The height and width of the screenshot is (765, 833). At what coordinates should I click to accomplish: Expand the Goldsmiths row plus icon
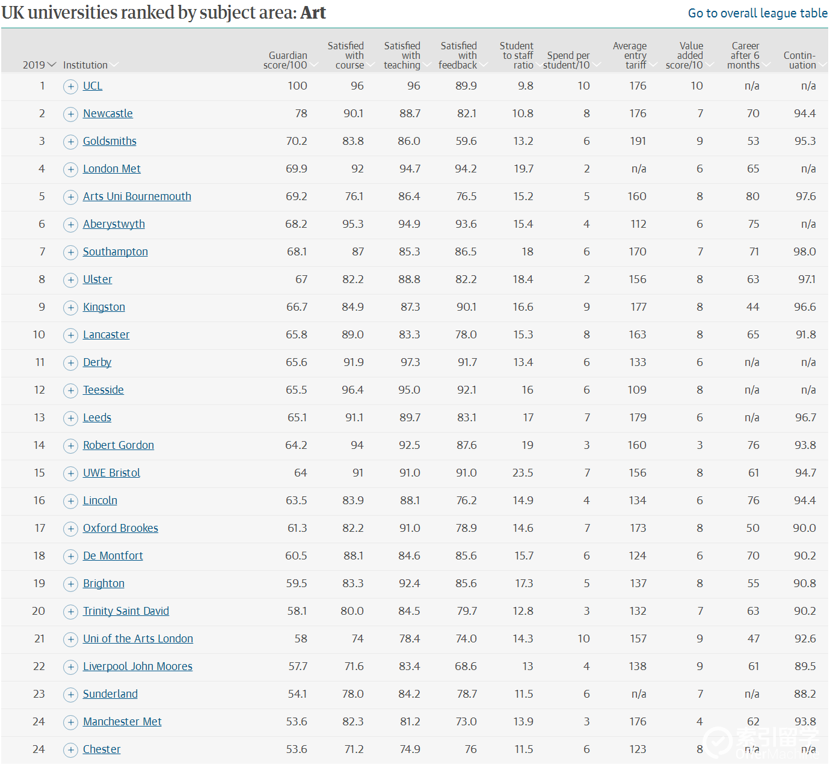coord(71,142)
